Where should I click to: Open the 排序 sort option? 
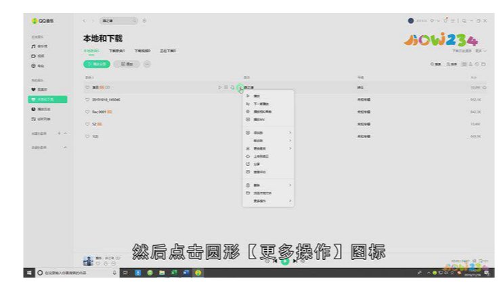coord(452,64)
